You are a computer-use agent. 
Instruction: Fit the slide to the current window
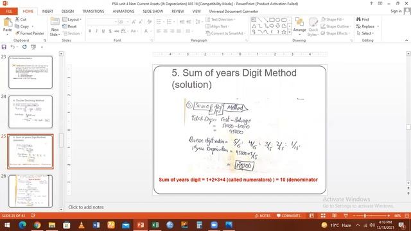coord(407,216)
